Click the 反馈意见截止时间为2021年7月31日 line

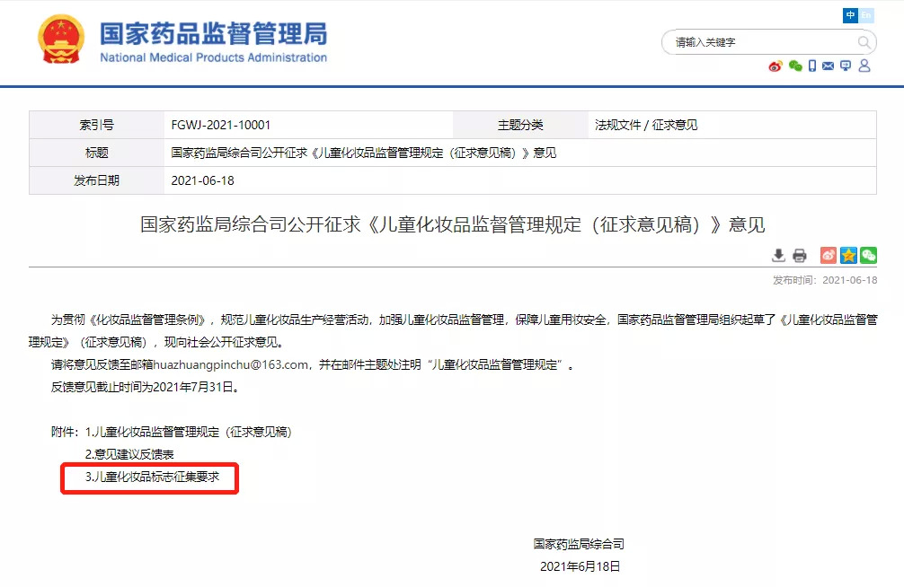click(145, 387)
